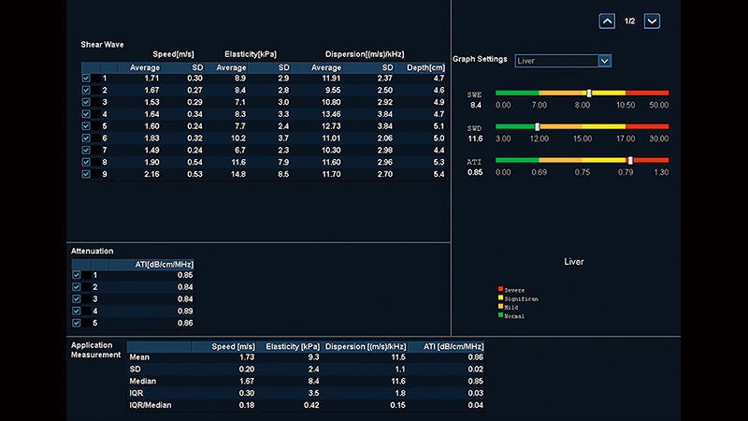The height and width of the screenshot is (421, 748).
Task: Toggle attenuation measurement 4 checkbox
Action: (x=77, y=311)
